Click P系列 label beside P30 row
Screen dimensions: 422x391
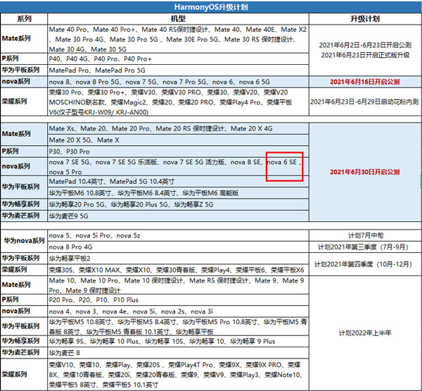tap(24, 151)
